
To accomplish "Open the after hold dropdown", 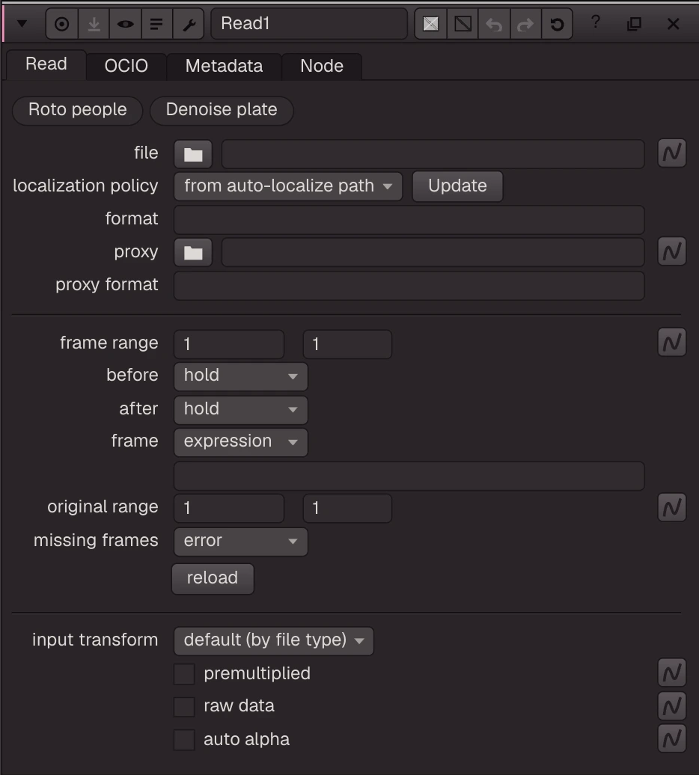I will click(241, 410).
